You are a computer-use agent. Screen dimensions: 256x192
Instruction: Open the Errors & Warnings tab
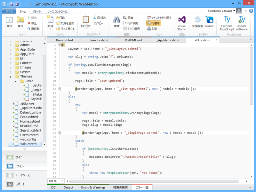(93, 188)
